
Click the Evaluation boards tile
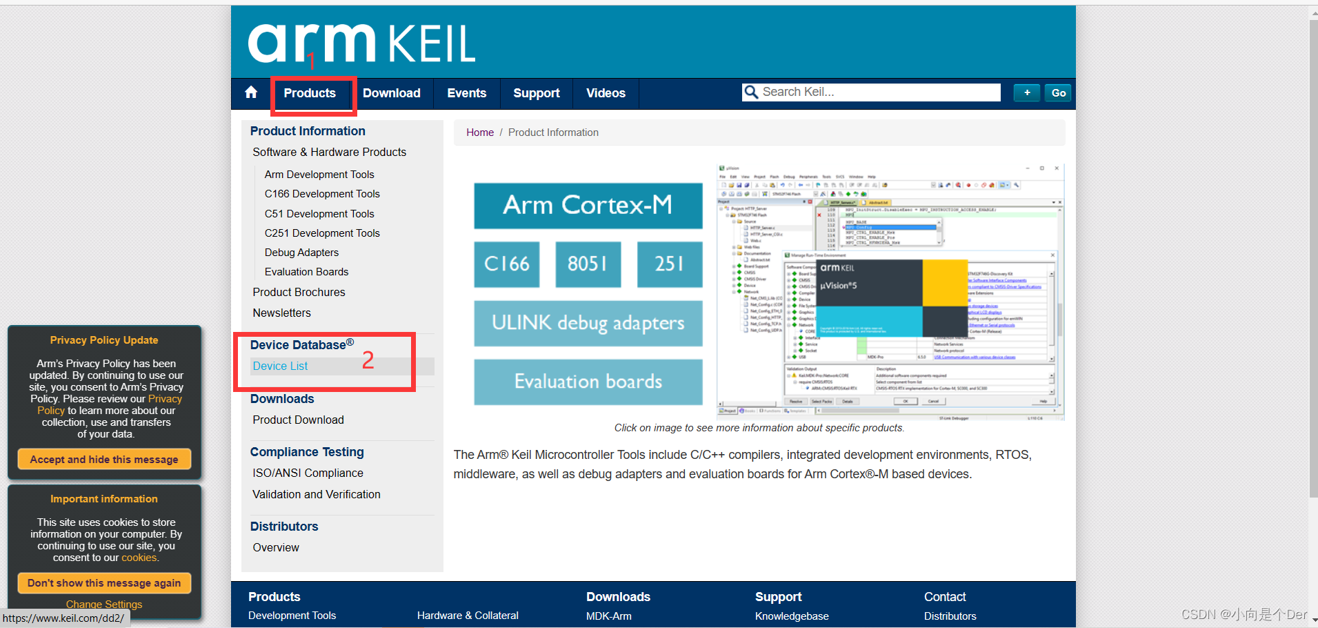[588, 382]
